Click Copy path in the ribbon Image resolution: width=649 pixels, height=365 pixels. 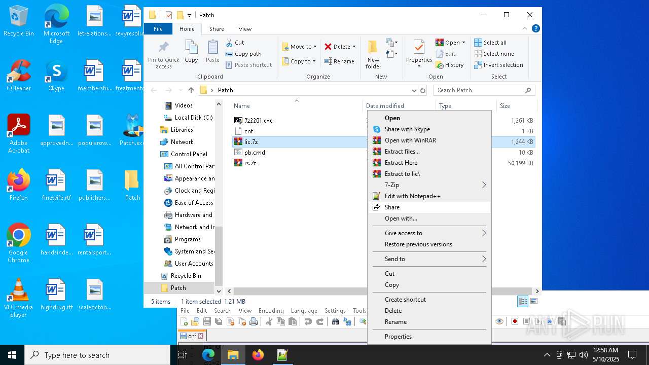243,54
